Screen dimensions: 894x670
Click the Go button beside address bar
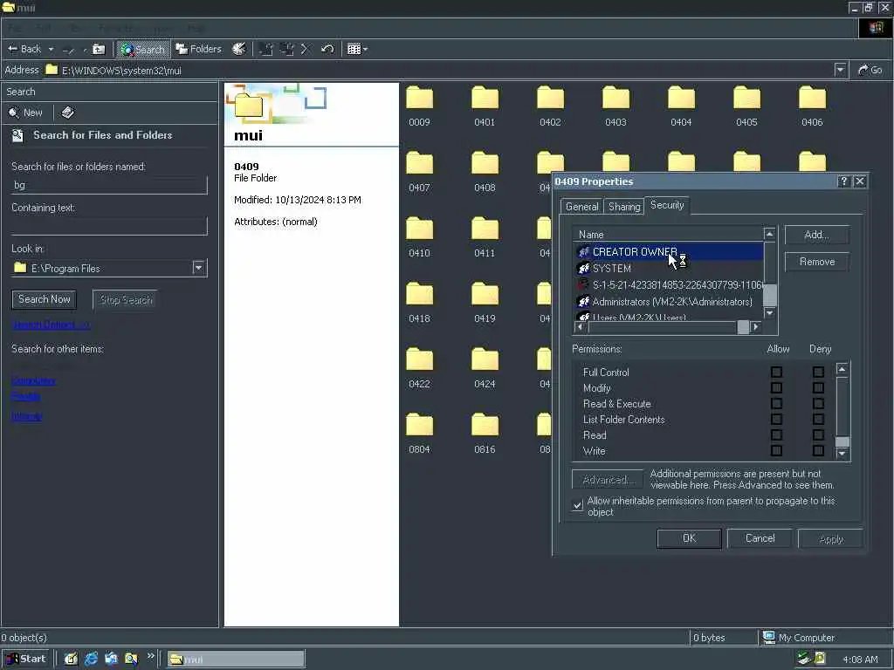tap(870, 70)
